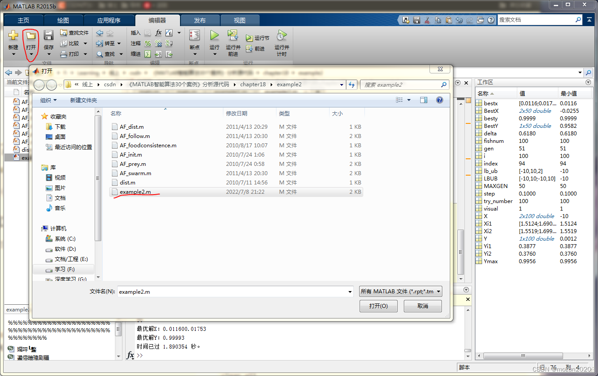Click the 打印 (Print) printer icon
This screenshot has width=598, height=376.
64,54
